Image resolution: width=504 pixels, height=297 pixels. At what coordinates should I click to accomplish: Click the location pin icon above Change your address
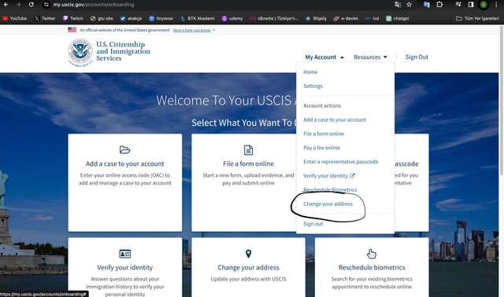[248, 254]
